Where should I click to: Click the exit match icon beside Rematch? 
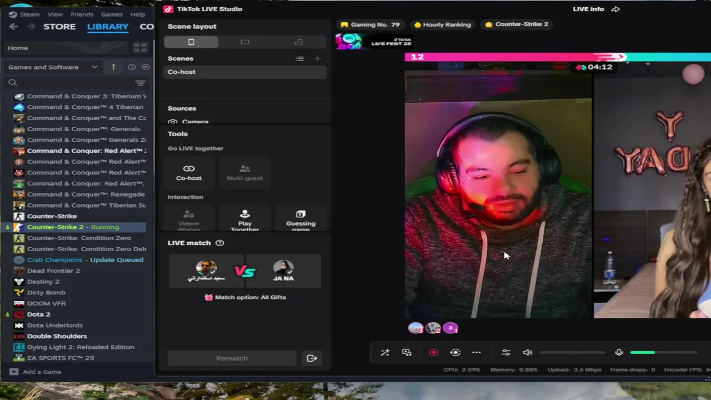point(312,358)
